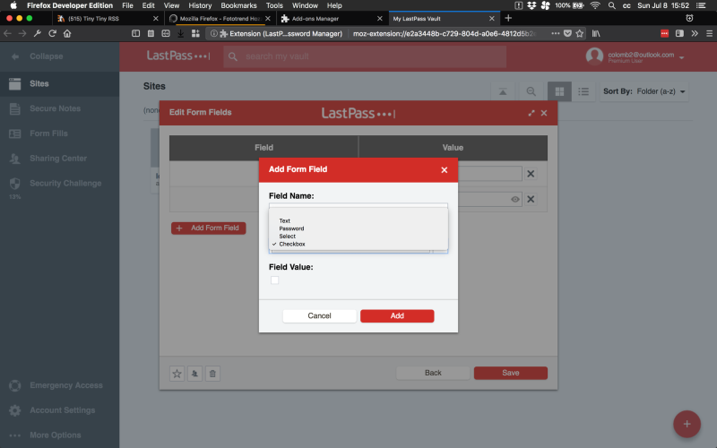Open the Firefox library icon
Screen dimensions: 717x448
click(596, 33)
